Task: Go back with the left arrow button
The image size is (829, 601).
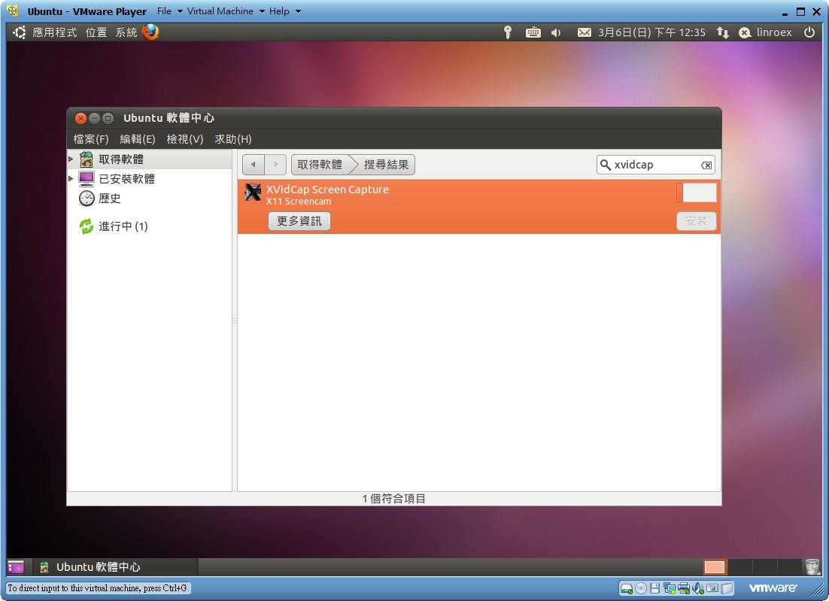Action: 254,165
